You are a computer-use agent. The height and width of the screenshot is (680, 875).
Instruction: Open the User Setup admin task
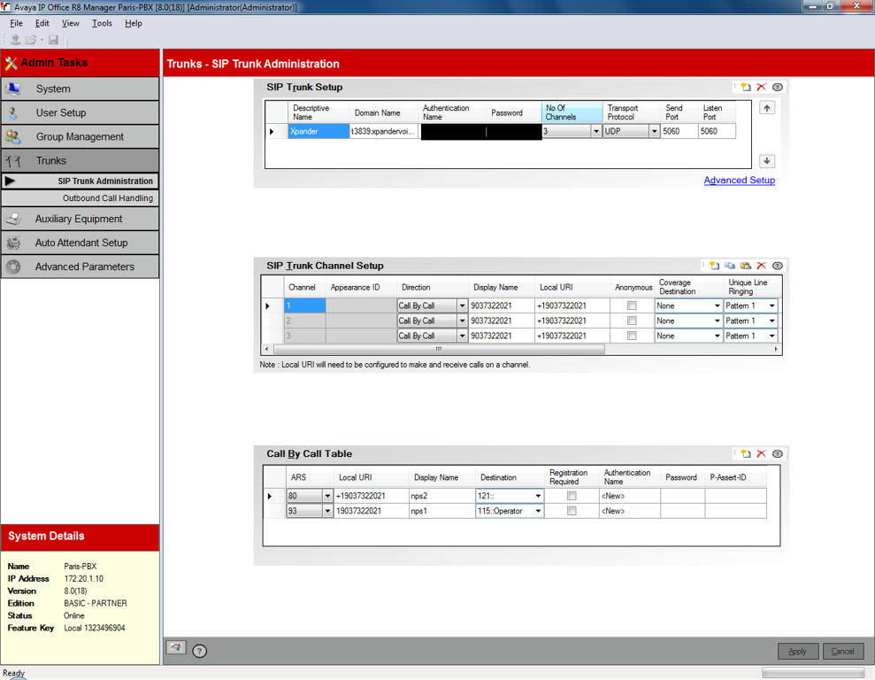coord(80,112)
